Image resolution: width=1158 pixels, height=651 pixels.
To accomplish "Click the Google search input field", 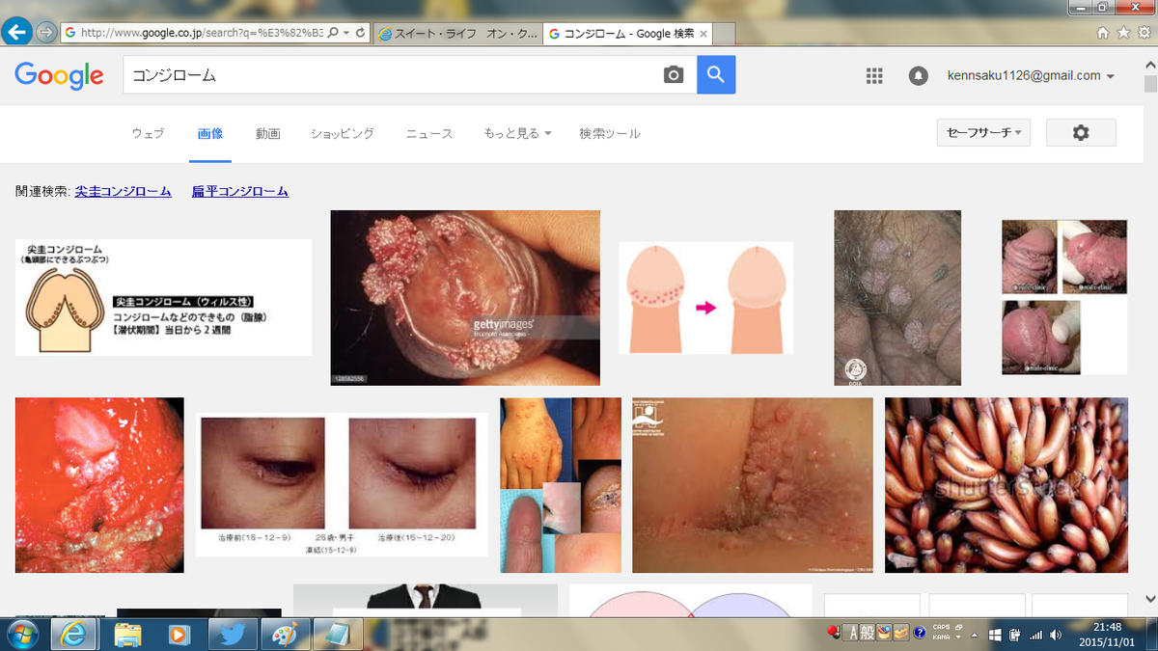I will pyautogui.click(x=391, y=75).
